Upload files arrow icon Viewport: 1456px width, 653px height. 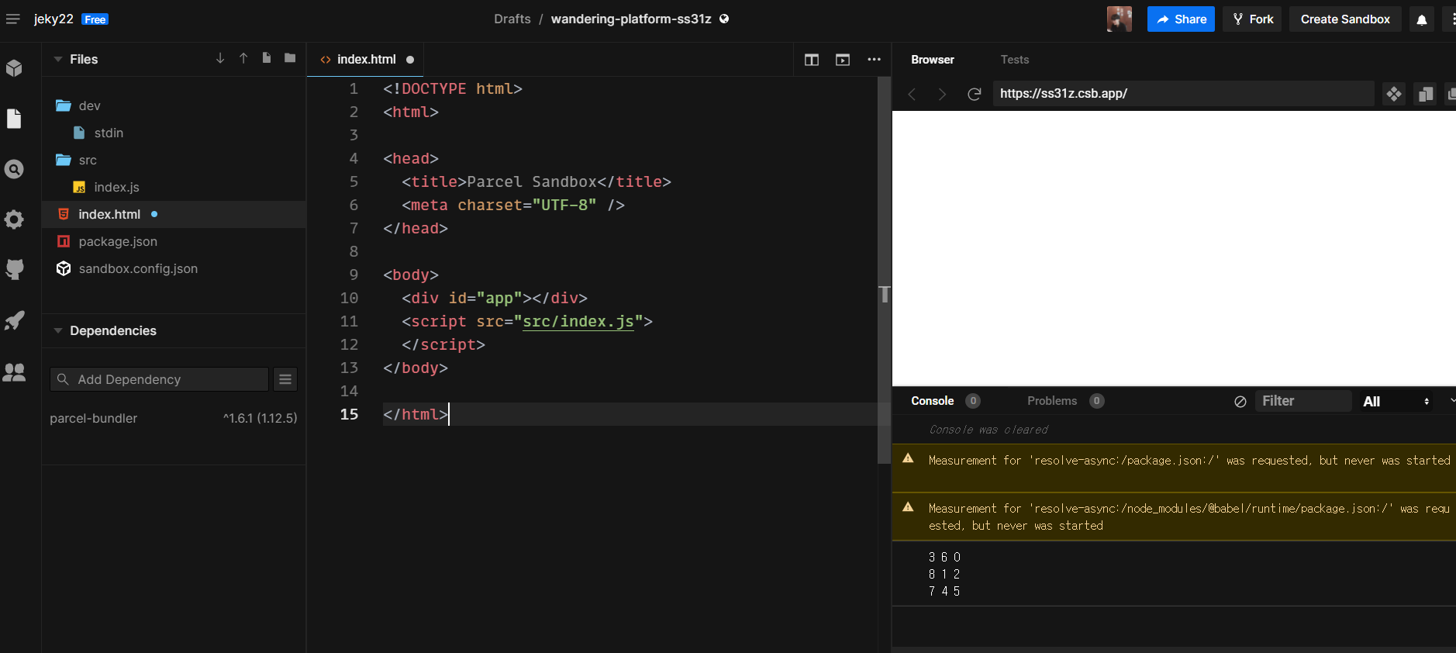pyautogui.click(x=243, y=58)
